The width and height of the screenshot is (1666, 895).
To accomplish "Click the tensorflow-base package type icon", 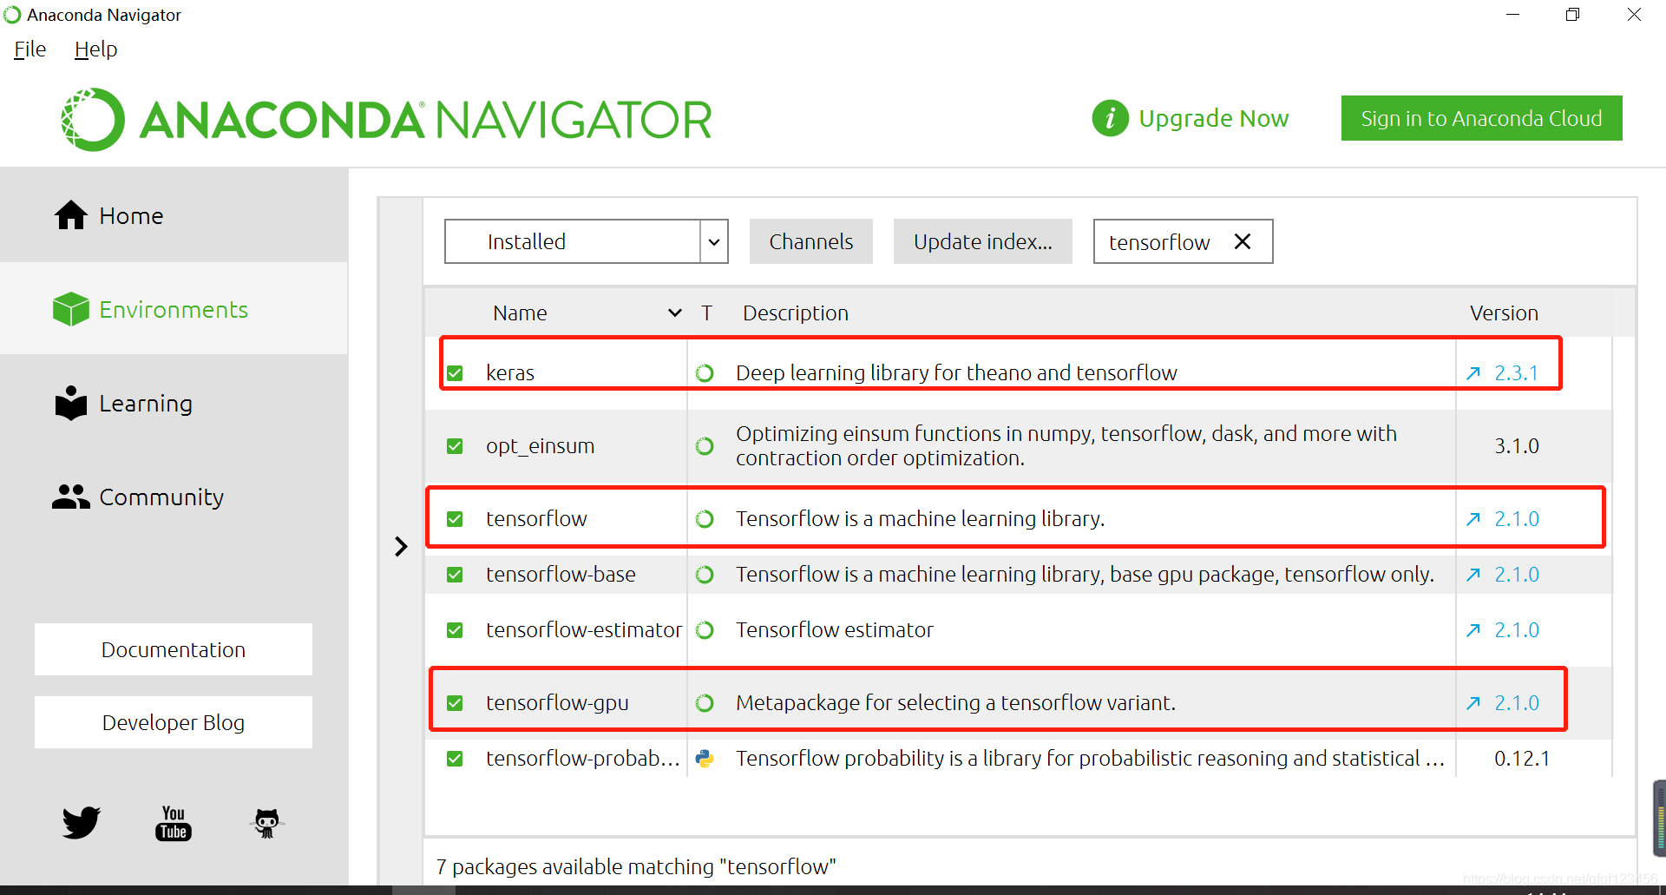I will (x=705, y=575).
